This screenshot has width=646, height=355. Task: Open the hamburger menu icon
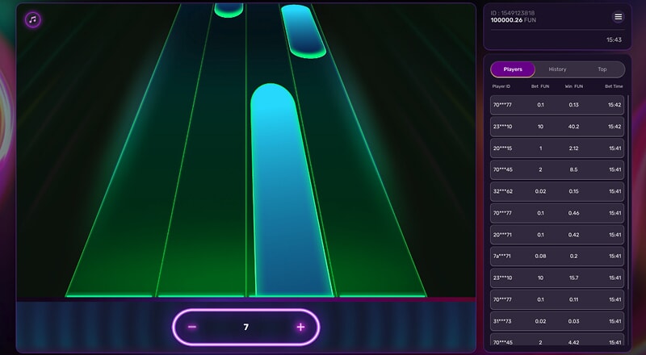point(619,17)
